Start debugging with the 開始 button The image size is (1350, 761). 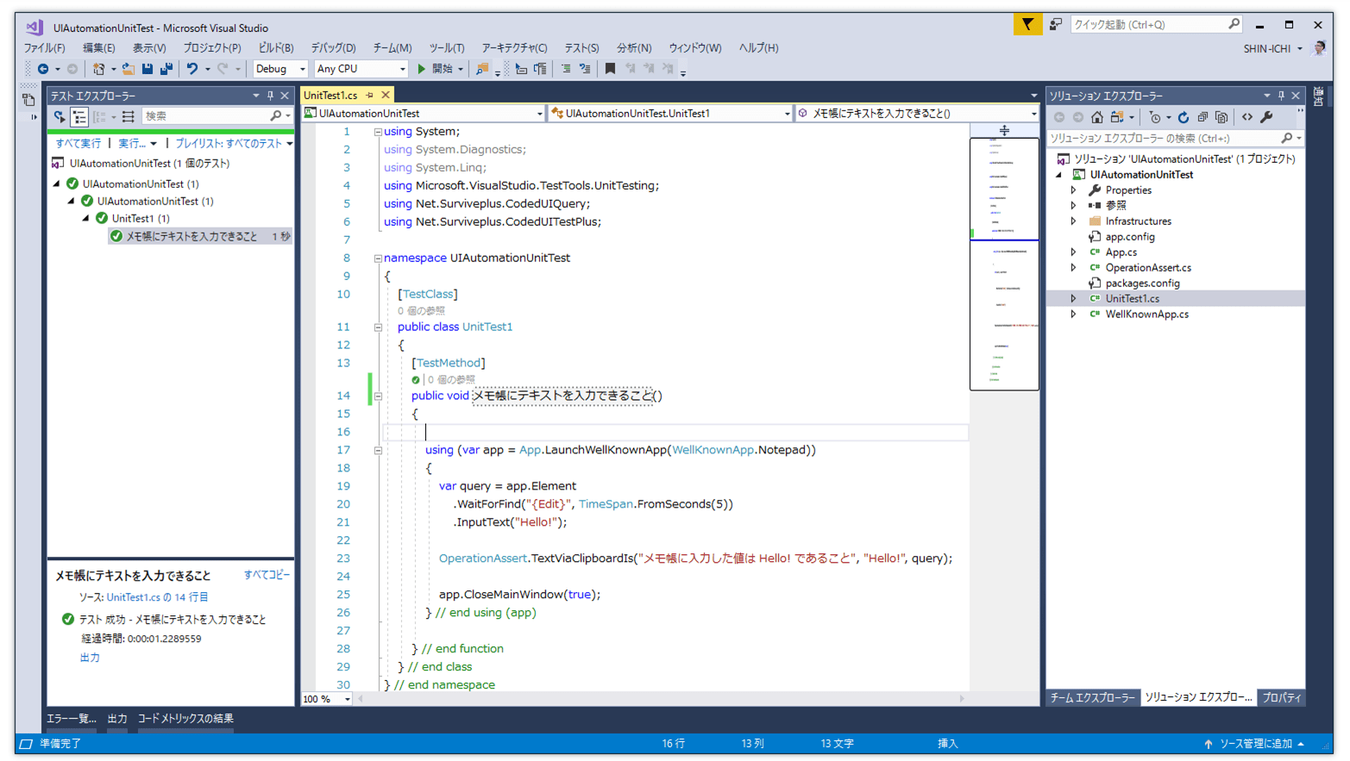[436, 69]
